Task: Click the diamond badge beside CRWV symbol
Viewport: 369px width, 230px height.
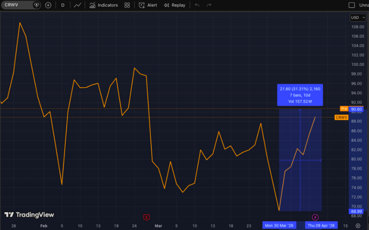Action: click(x=37, y=5)
